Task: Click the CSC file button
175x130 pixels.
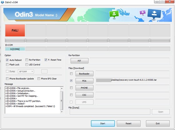Action: 84,95
